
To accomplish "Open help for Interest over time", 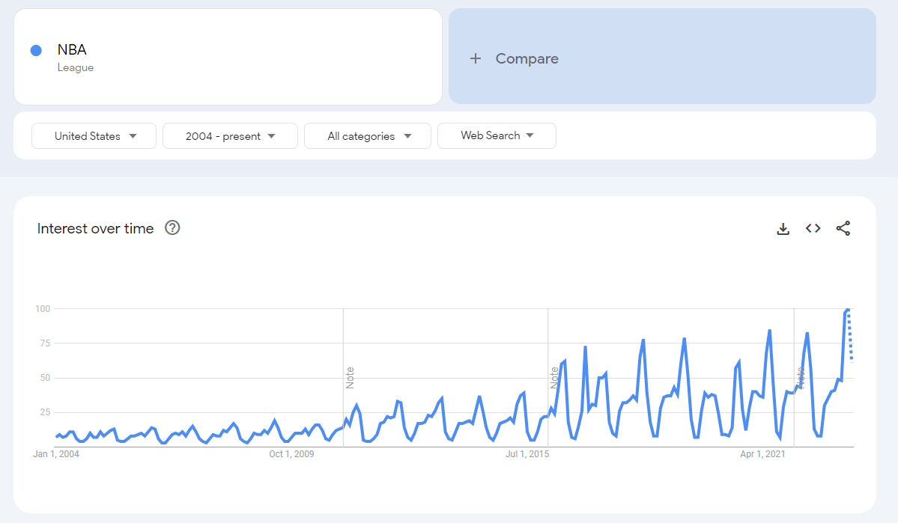I will click(x=172, y=227).
